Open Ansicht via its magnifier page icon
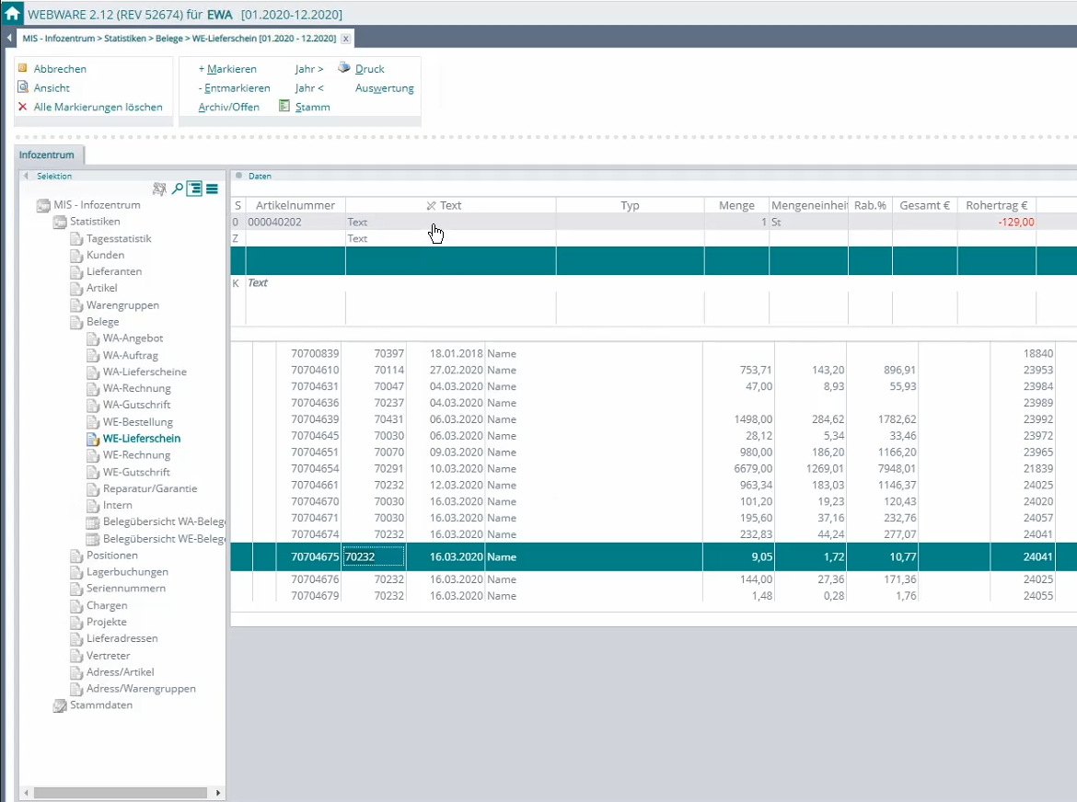Viewport: 1077px width, 802px height. pos(23,87)
